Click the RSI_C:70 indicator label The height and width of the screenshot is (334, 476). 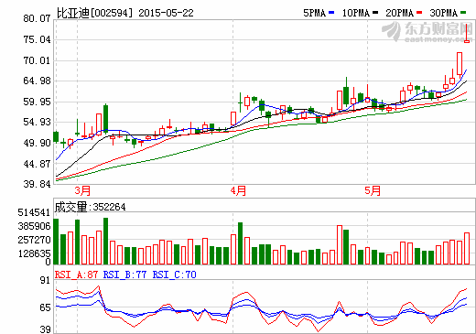pyautogui.click(x=174, y=275)
